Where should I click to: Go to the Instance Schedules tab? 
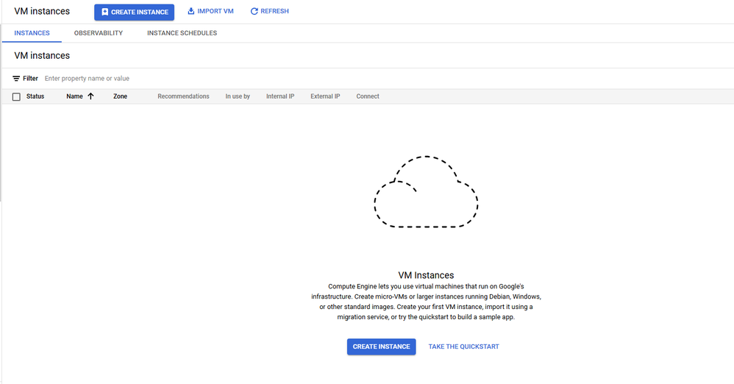(x=182, y=33)
